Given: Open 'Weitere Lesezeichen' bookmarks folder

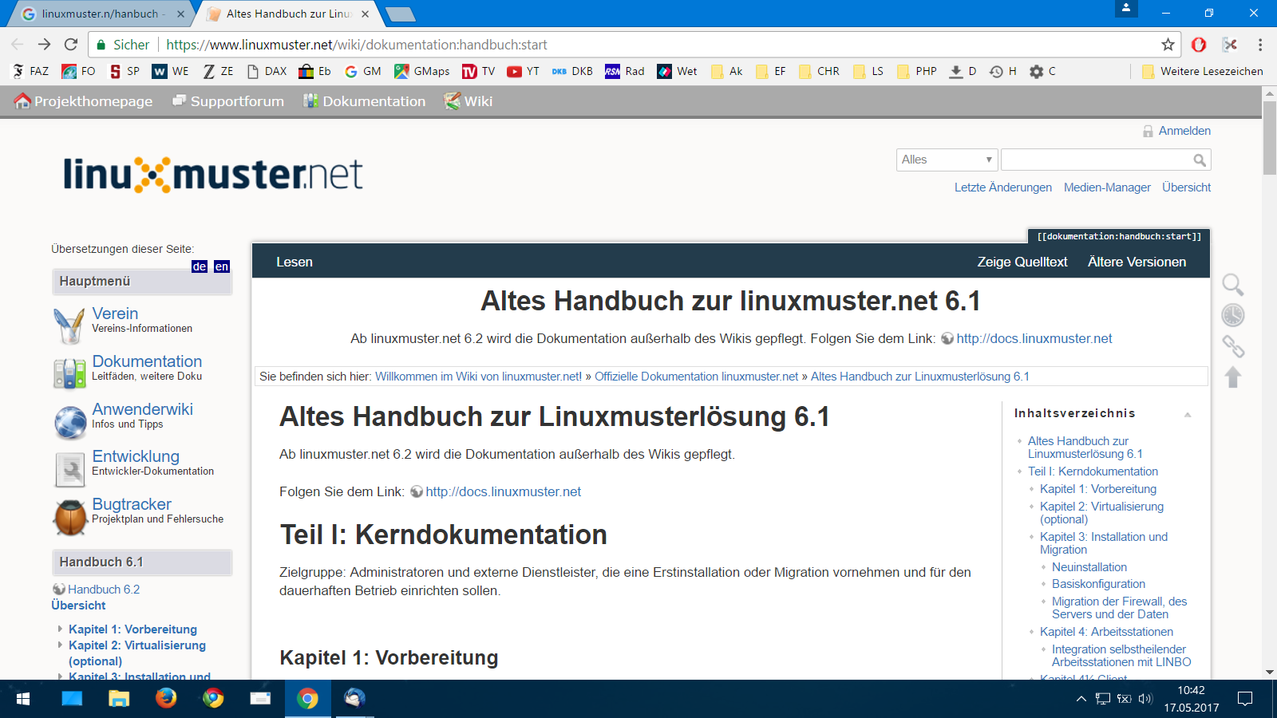Looking at the screenshot, I should 1203,71.
